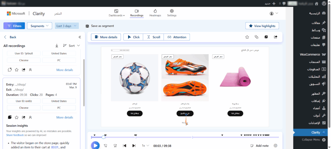Change the 1x playback speed dropdown

click(145, 146)
